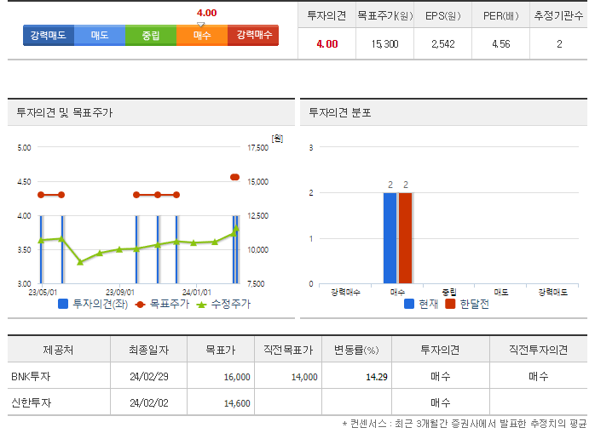Click the 24/02/02 date cell
This screenshot has width=595, height=439.
148,402
